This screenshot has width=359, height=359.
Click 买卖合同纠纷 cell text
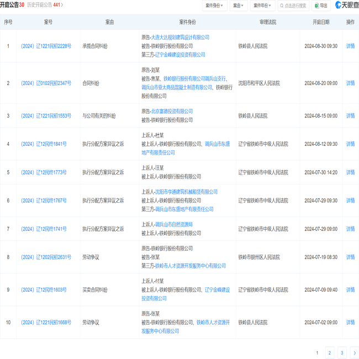click(x=95, y=290)
